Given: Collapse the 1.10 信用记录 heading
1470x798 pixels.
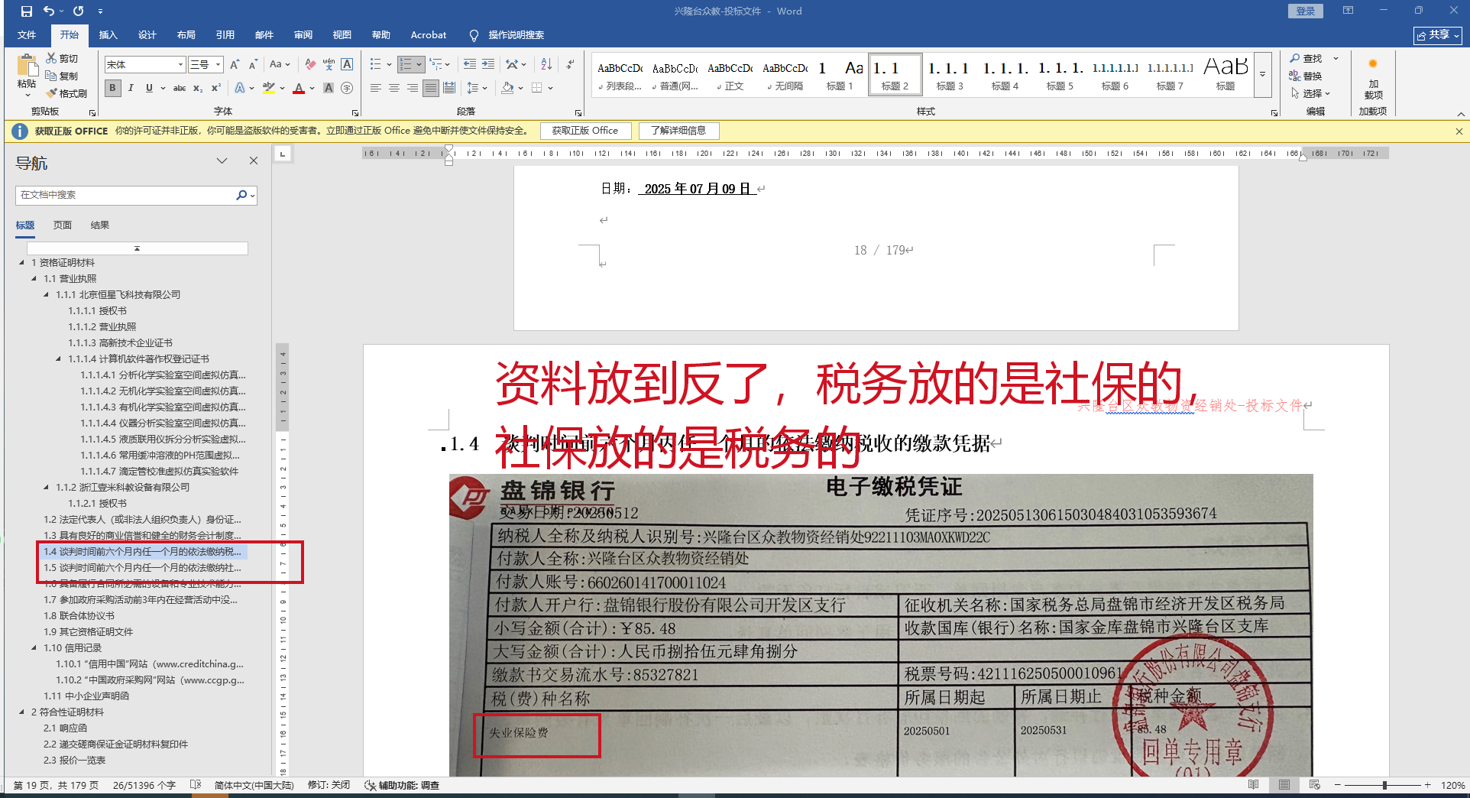Looking at the screenshot, I should coord(34,648).
